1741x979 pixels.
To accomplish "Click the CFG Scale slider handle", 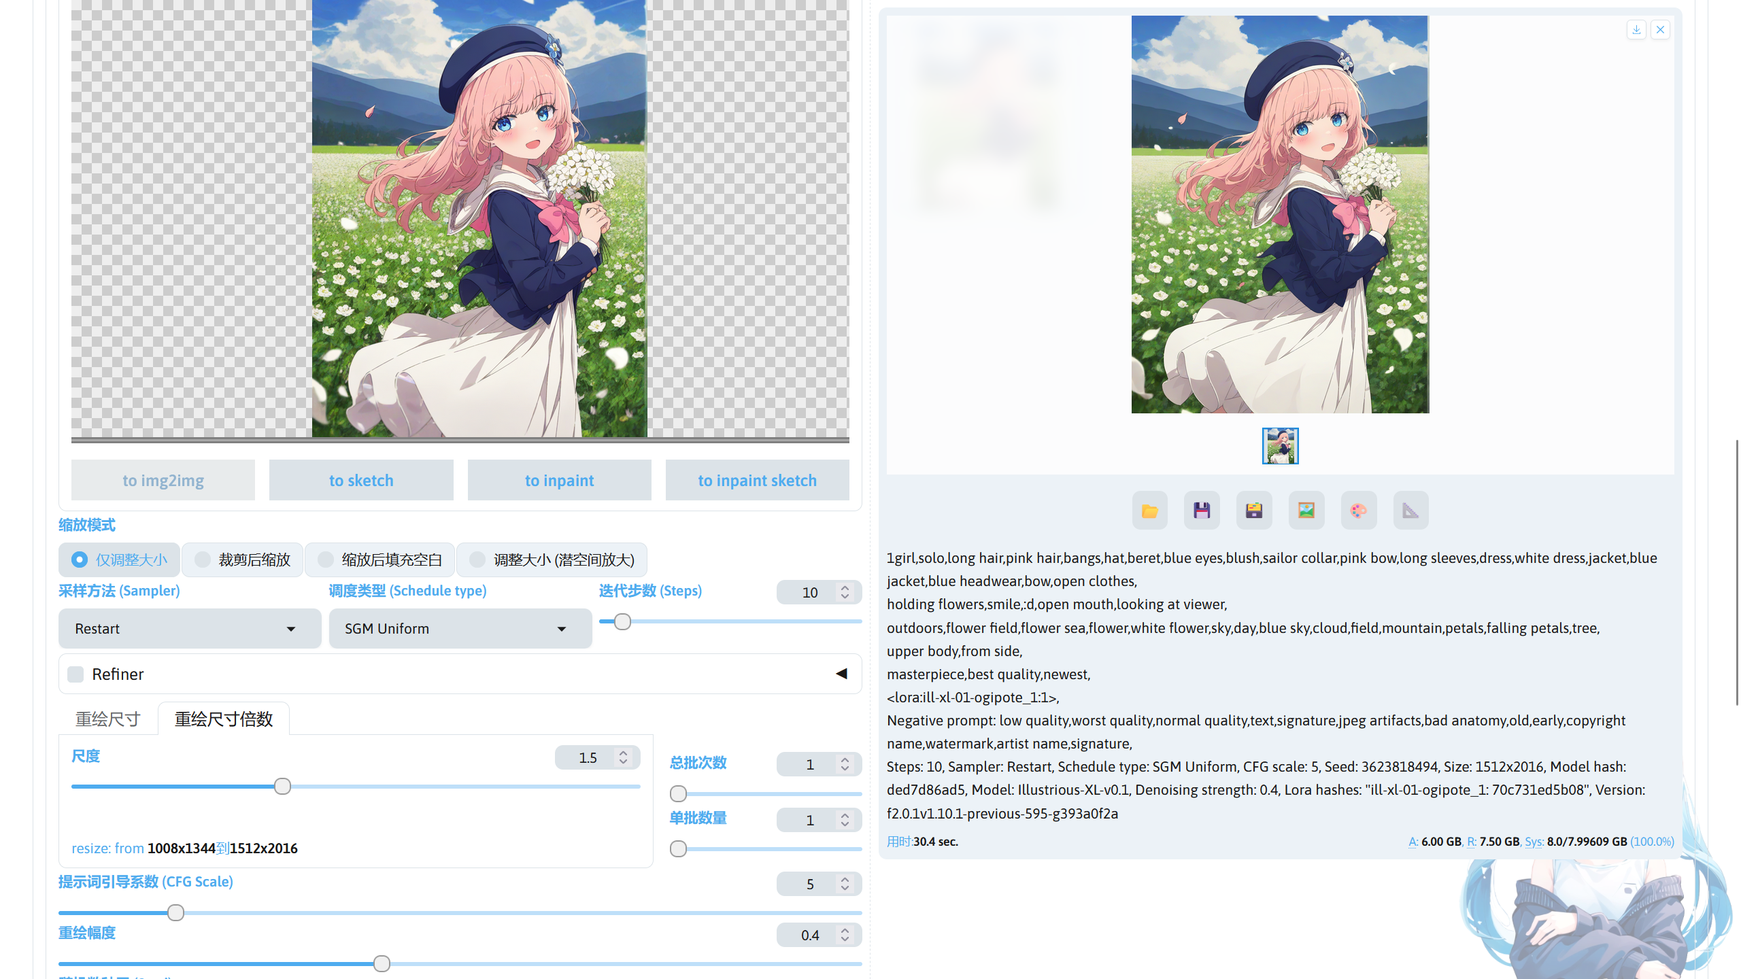I will coord(175,912).
